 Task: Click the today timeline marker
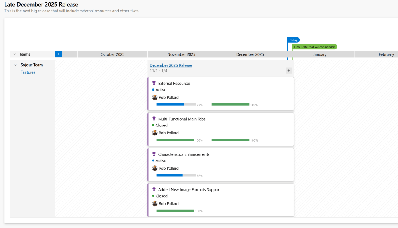pos(293,40)
